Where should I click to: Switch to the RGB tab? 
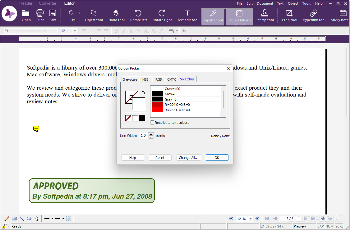(x=159, y=79)
